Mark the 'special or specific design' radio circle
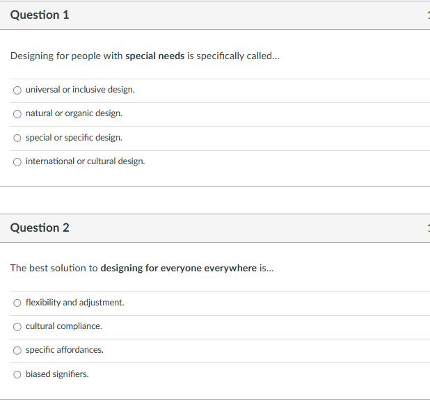Screen dimensions: 430x407 tap(17, 138)
